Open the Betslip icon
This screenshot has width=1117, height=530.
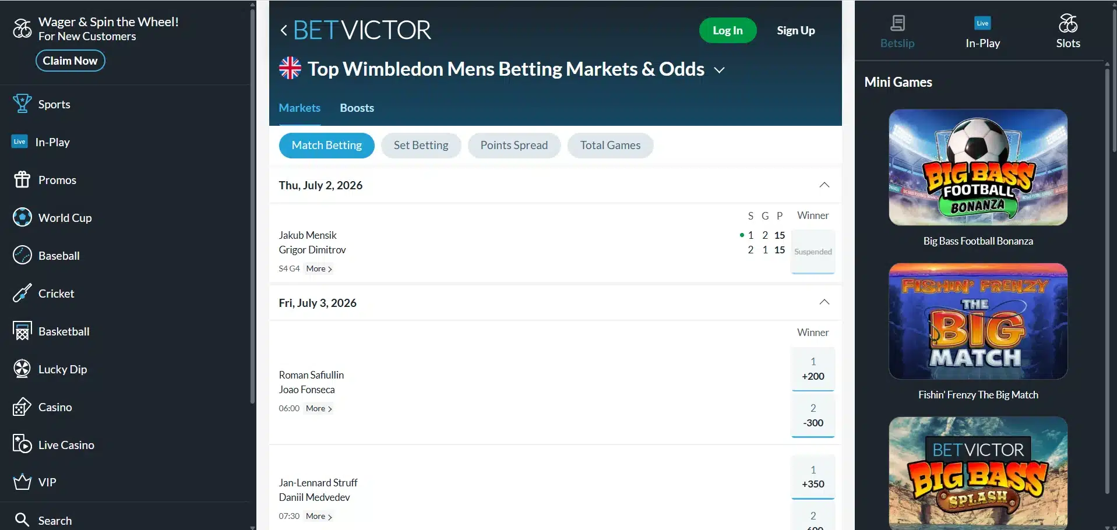coord(897,23)
